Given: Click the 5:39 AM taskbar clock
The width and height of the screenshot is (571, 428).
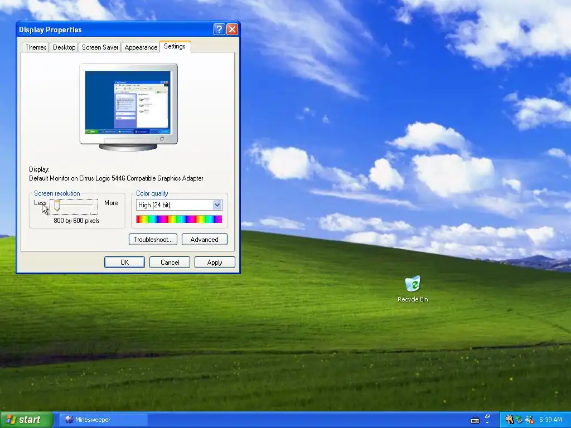Looking at the screenshot, I should pos(550,420).
